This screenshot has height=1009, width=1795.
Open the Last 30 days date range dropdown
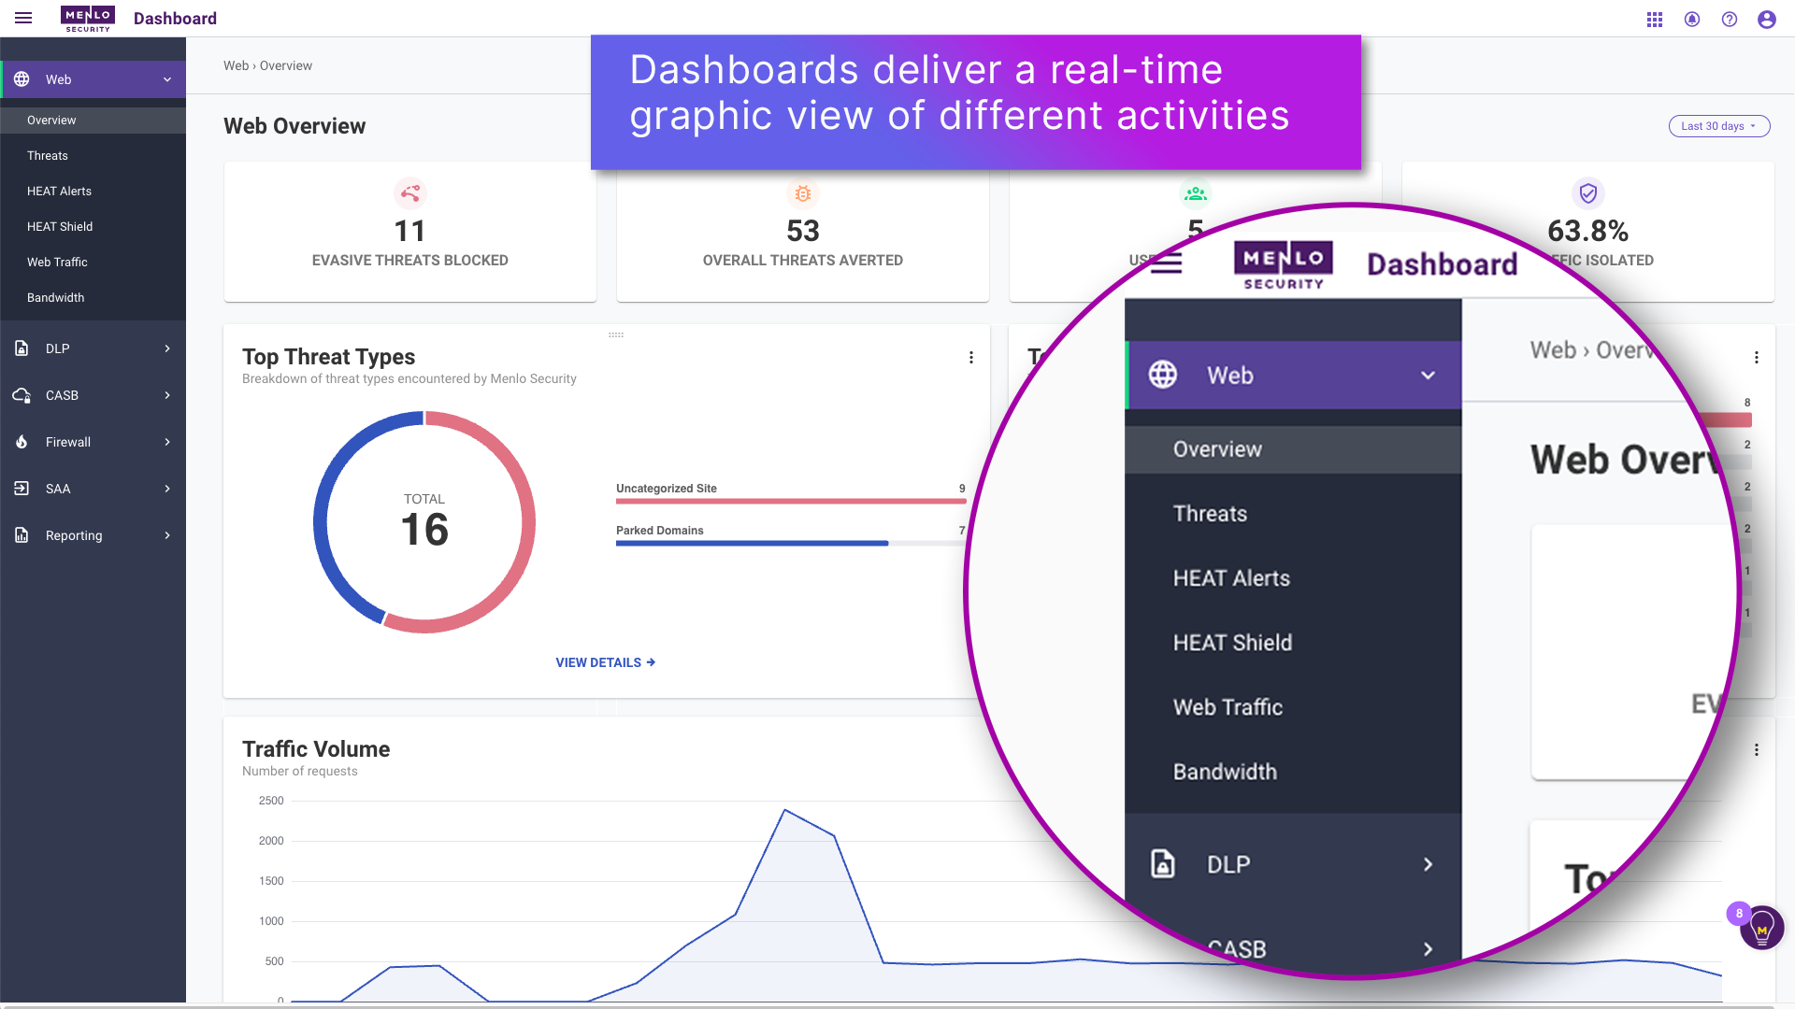coord(1718,126)
